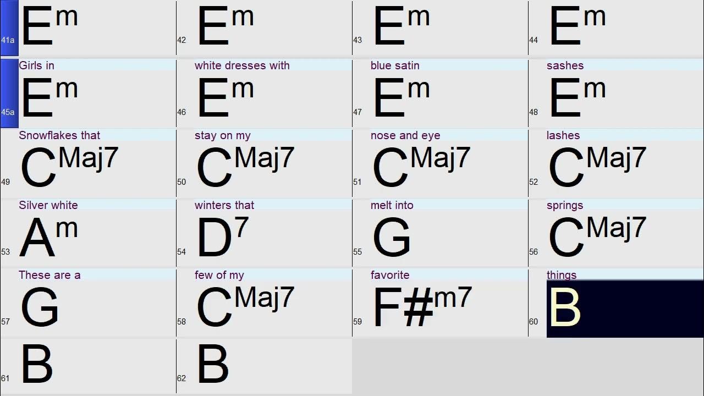Click the bar number 52 label

coord(533,182)
